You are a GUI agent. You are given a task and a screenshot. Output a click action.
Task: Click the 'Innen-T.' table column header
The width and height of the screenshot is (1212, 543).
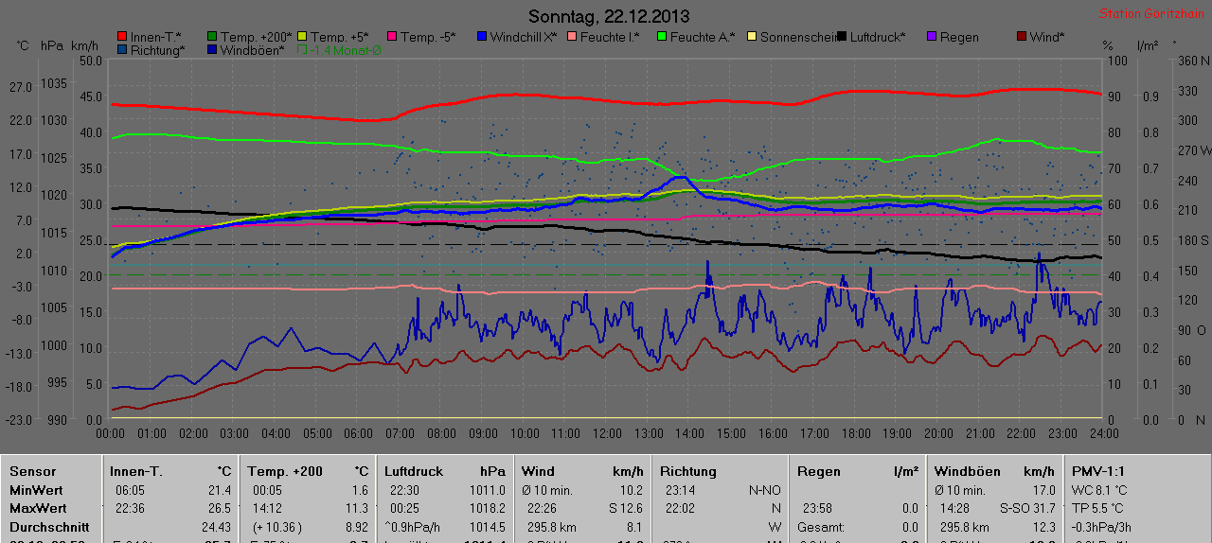pyautogui.click(x=136, y=471)
